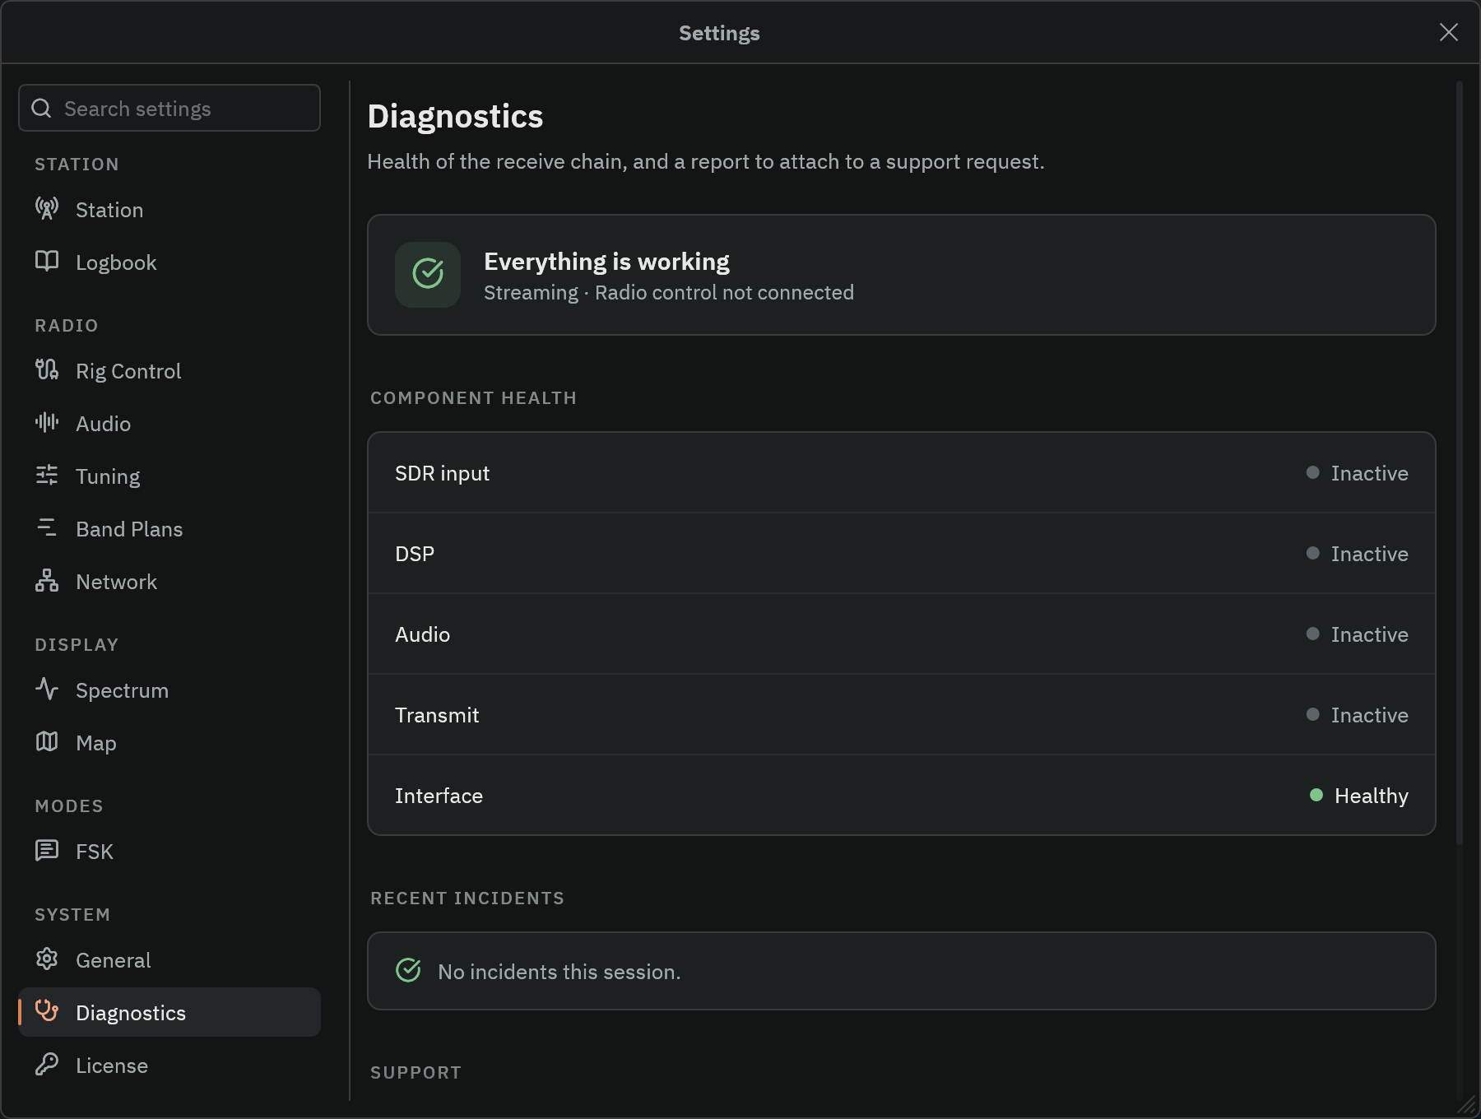Click the Interface Healthy status

click(x=1359, y=796)
